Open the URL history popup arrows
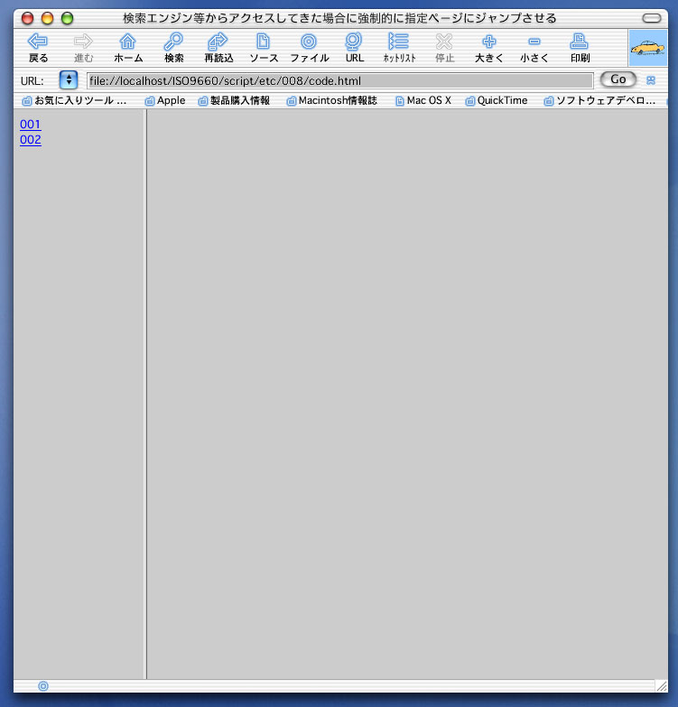The image size is (678, 707). click(x=69, y=80)
